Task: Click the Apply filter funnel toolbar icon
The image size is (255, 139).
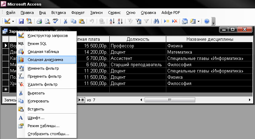Action: click(x=146, y=21)
